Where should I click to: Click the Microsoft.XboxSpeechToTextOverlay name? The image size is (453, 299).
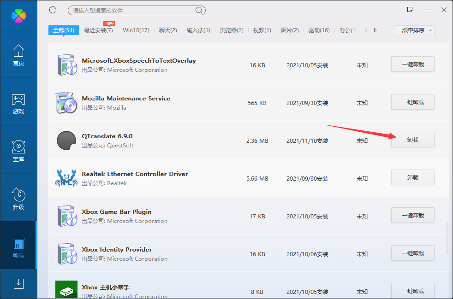pos(139,61)
